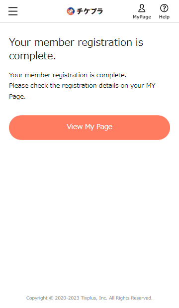Select the チケプラ logo text in the header

(x=90, y=11)
